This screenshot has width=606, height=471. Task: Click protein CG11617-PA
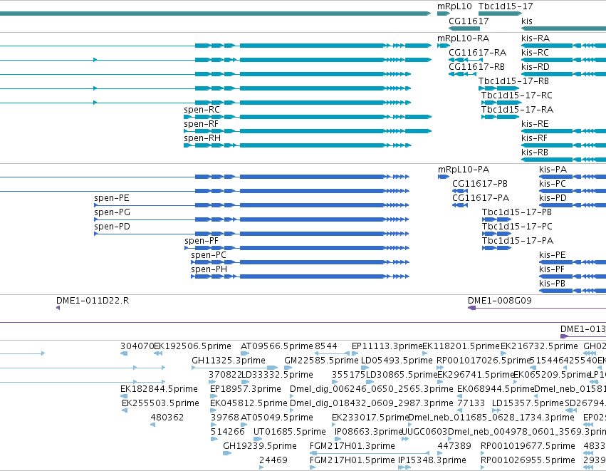pyautogui.click(x=481, y=198)
